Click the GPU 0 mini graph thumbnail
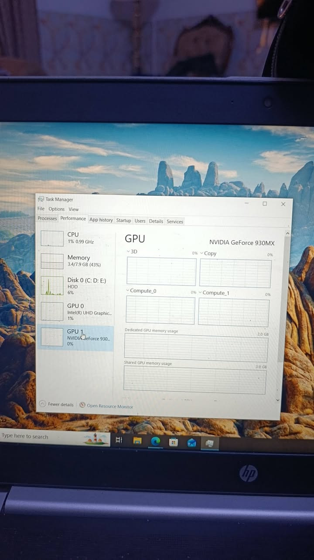This screenshot has height=560, width=314. [x=52, y=311]
